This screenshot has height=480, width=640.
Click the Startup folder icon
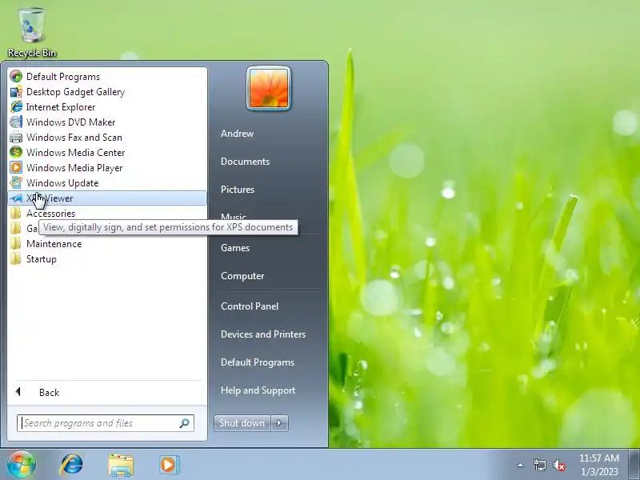(16, 259)
